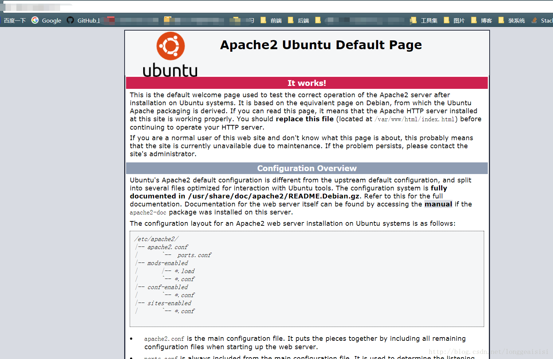Click apache2.conf in the config tree
The width and height of the screenshot is (553, 359).
pyautogui.click(x=168, y=247)
